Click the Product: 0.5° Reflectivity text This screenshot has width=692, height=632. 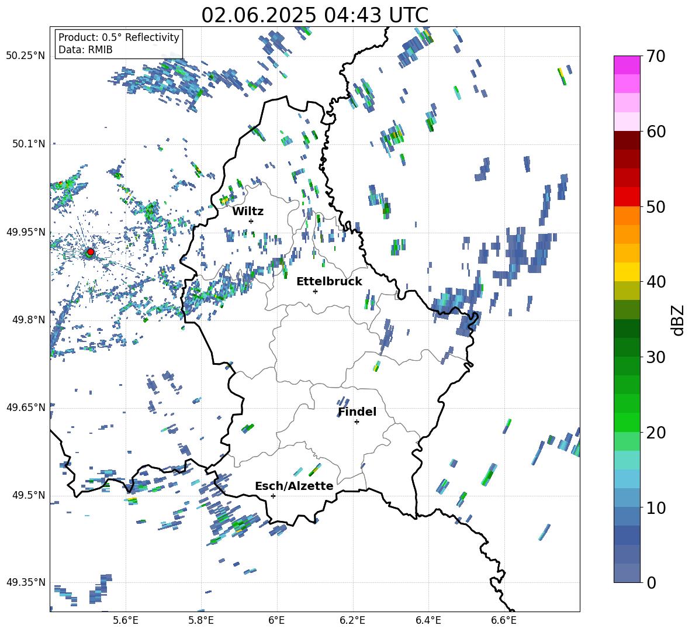coord(119,37)
